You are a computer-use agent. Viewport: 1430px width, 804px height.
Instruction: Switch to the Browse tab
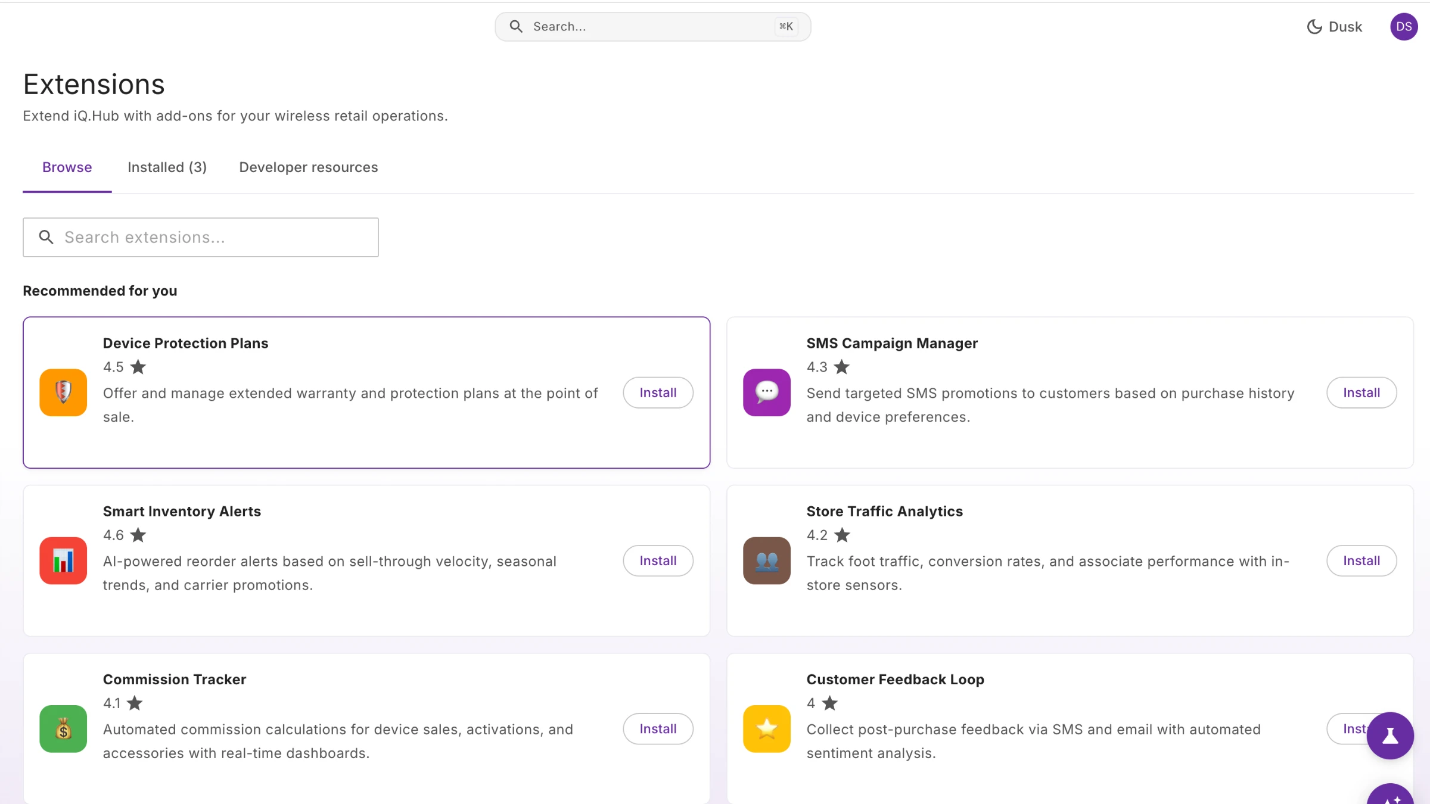tap(67, 167)
